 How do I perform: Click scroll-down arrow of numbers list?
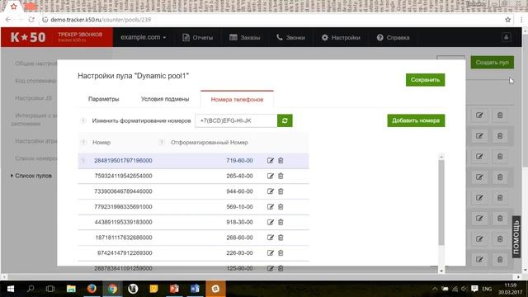pyautogui.click(x=441, y=271)
